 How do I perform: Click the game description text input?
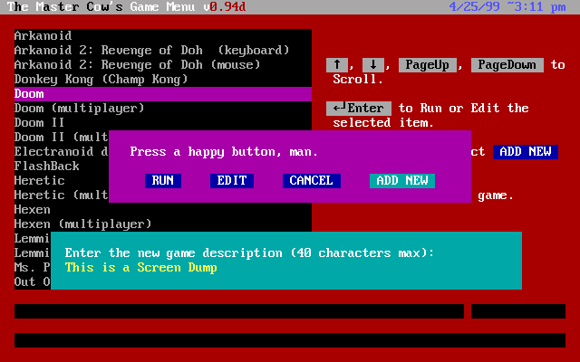coord(286,268)
